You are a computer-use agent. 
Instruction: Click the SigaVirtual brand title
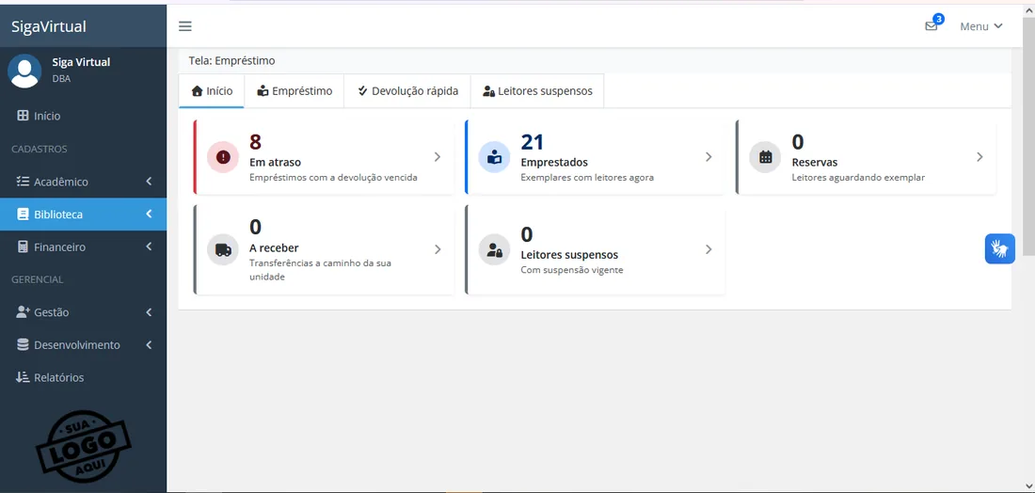tap(49, 26)
